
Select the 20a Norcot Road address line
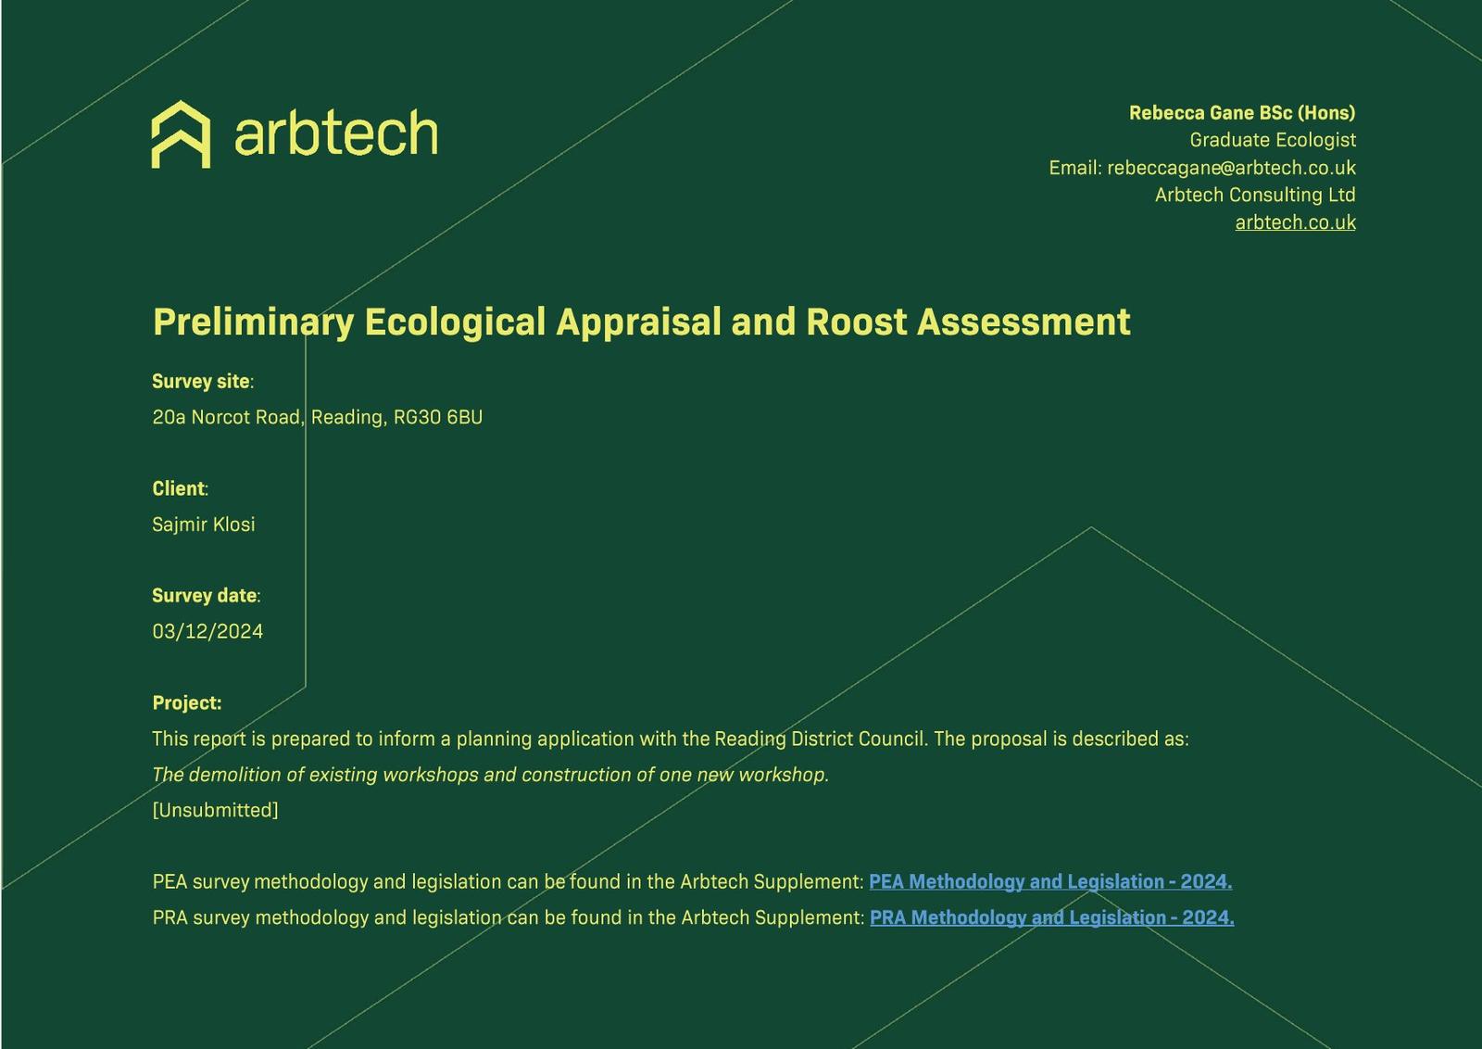(317, 417)
